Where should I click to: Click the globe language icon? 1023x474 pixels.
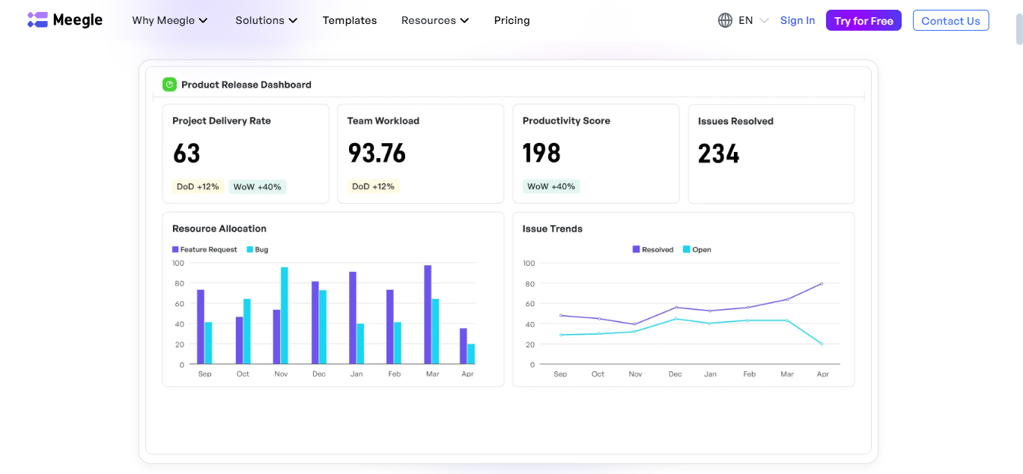725,21
